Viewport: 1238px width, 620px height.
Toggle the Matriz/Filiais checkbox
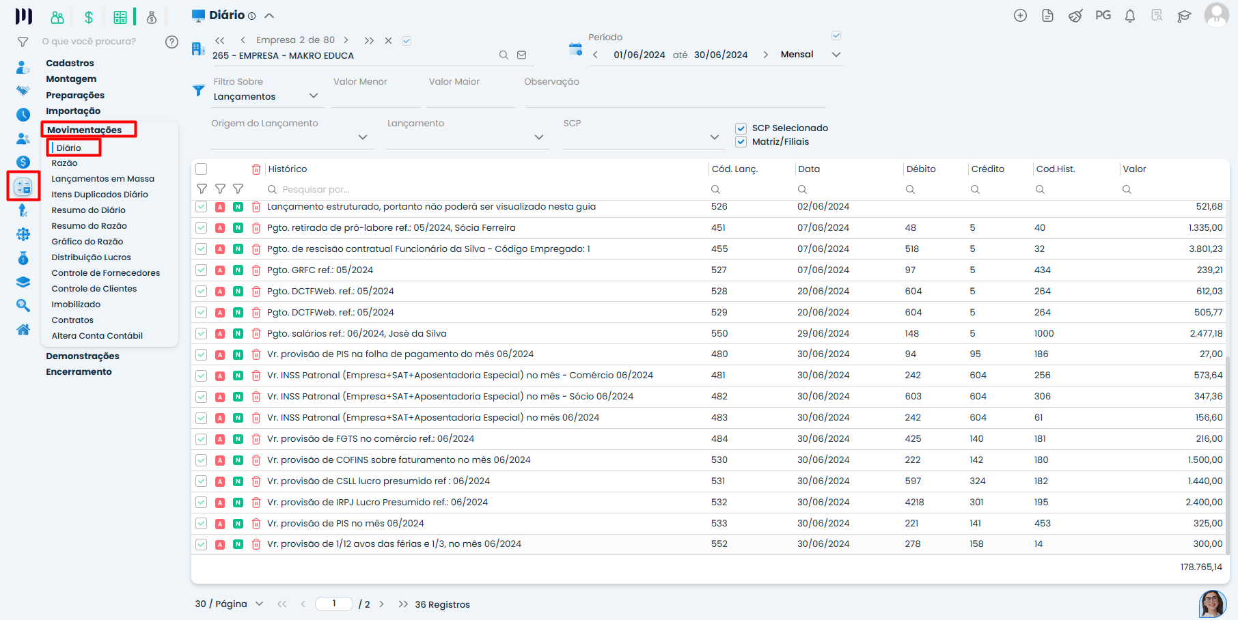click(x=741, y=142)
